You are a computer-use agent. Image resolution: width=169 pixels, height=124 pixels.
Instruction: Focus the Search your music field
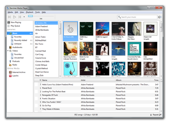pyautogui.click(x=137, y=17)
